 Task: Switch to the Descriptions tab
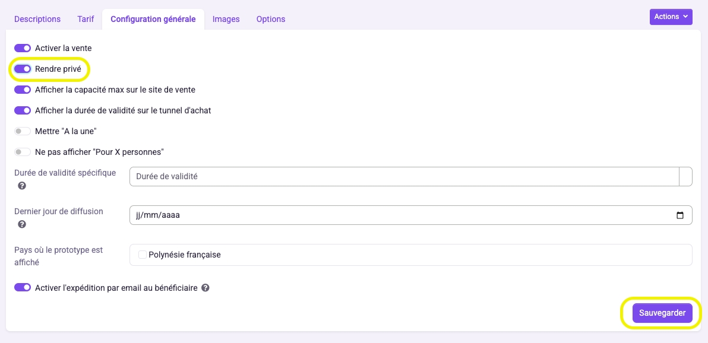(37, 19)
